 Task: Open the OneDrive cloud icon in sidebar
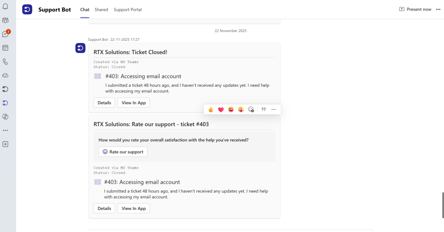tap(5, 75)
